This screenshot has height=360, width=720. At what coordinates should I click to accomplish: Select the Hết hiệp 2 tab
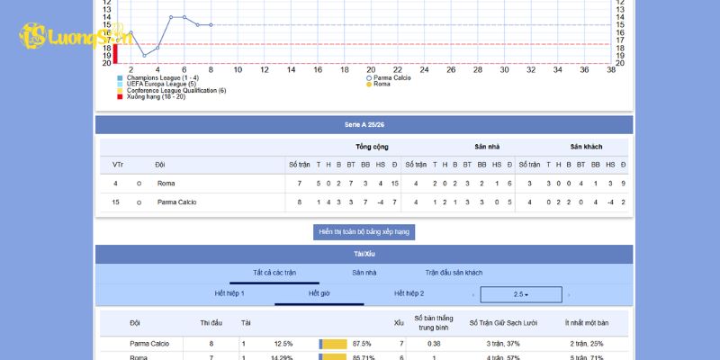pyautogui.click(x=409, y=294)
